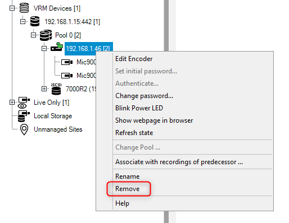Click the VRM Devices stacked disks icon
Image resolution: width=289 pixels, height=223 pixels.
[x=24, y=8]
